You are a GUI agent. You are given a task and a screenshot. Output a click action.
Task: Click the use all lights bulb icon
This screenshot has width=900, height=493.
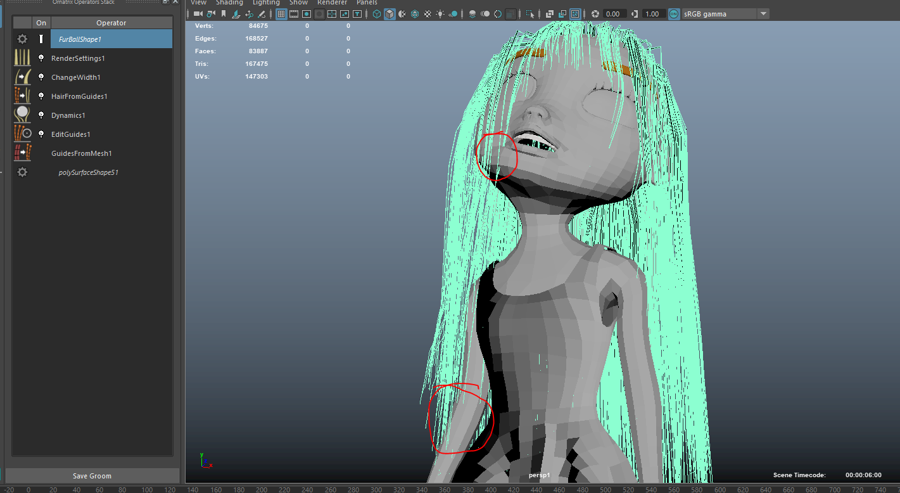pos(440,14)
